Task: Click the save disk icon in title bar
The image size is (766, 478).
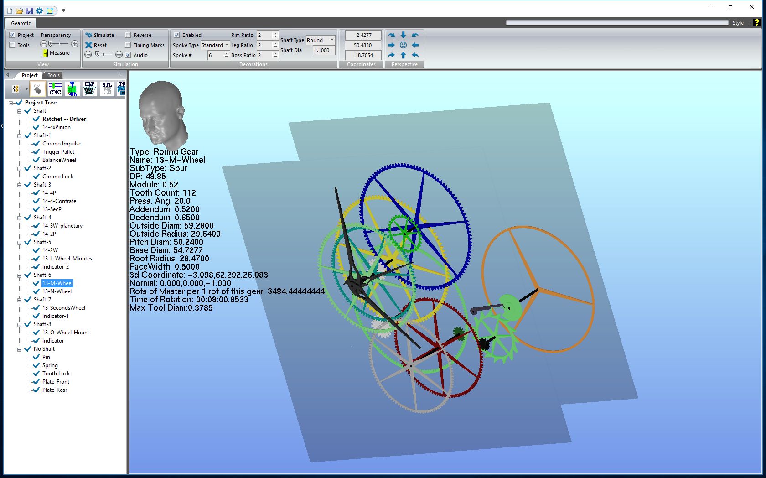Action: (x=30, y=10)
